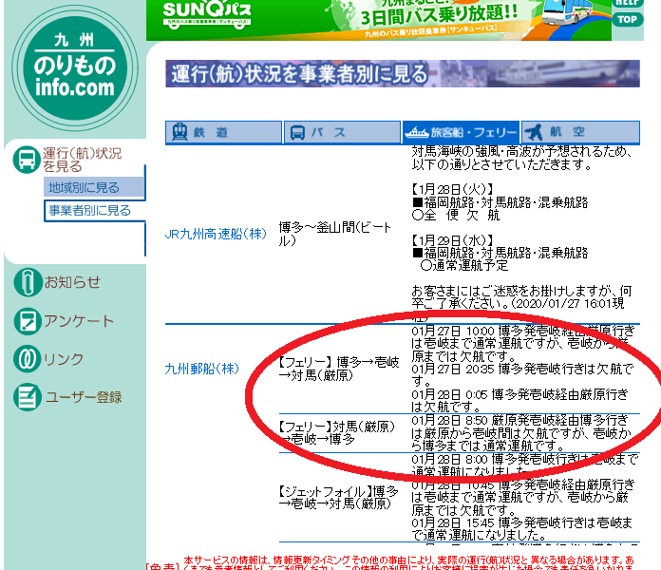Open the ユーザー登録 menu label
The height and width of the screenshot is (570, 661).
84,397
